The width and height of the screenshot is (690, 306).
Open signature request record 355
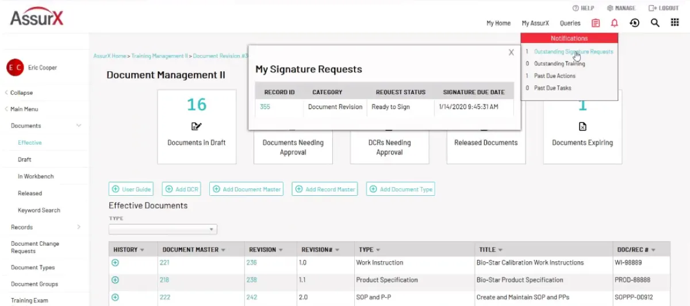[x=265, y=107]
